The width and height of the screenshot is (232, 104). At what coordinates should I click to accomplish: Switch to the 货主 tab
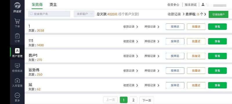(53, 5)
